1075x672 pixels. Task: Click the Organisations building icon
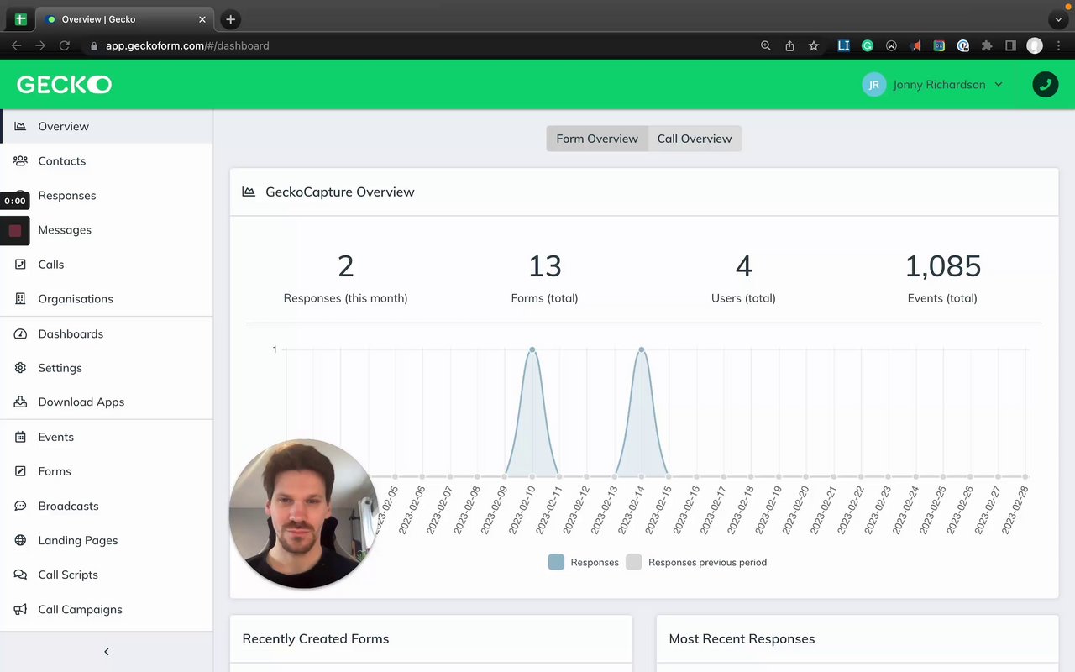[x=20, y=298]
